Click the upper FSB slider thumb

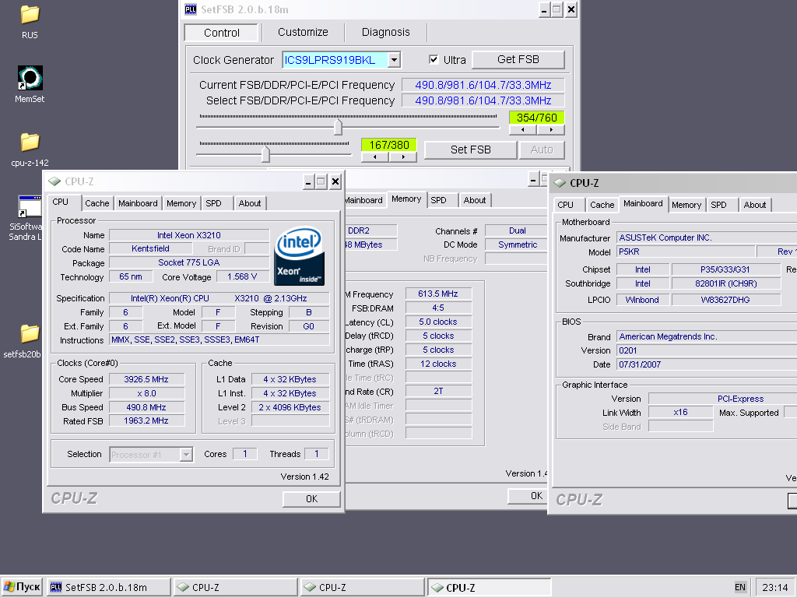click(x=338, y=127)
